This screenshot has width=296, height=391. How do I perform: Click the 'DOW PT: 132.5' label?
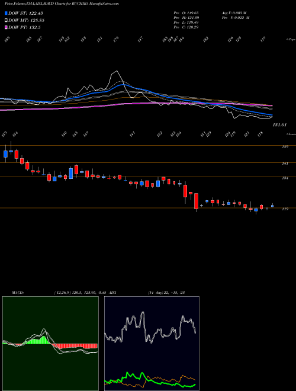[24, 27]
